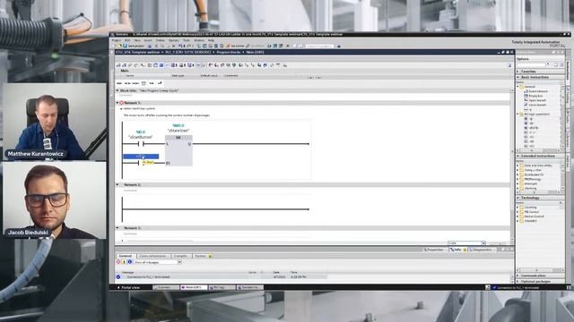This screenshot has height=322, width=574.
Task: Select Close branch instruction in tree
Action: pos(536,105)
